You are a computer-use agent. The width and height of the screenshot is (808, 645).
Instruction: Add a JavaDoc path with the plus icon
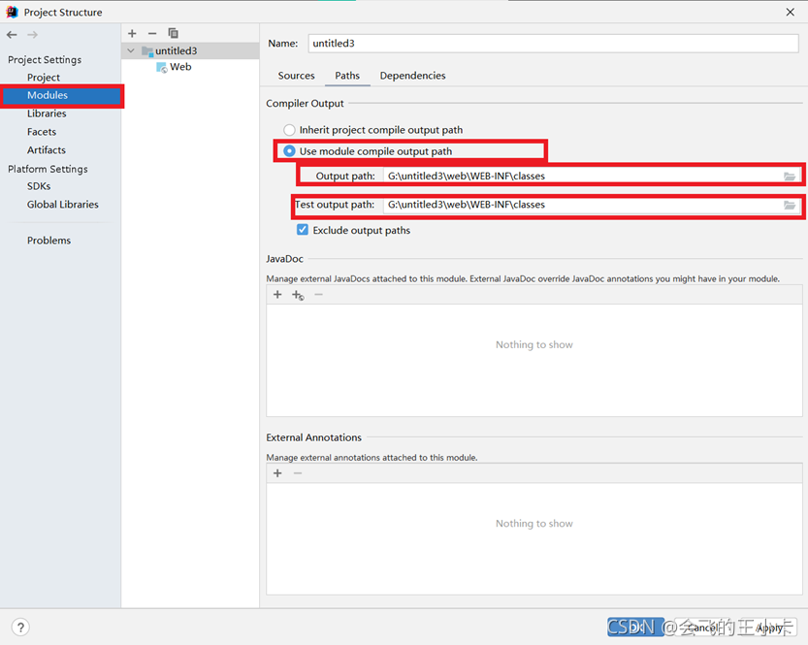tap(277, 295)
